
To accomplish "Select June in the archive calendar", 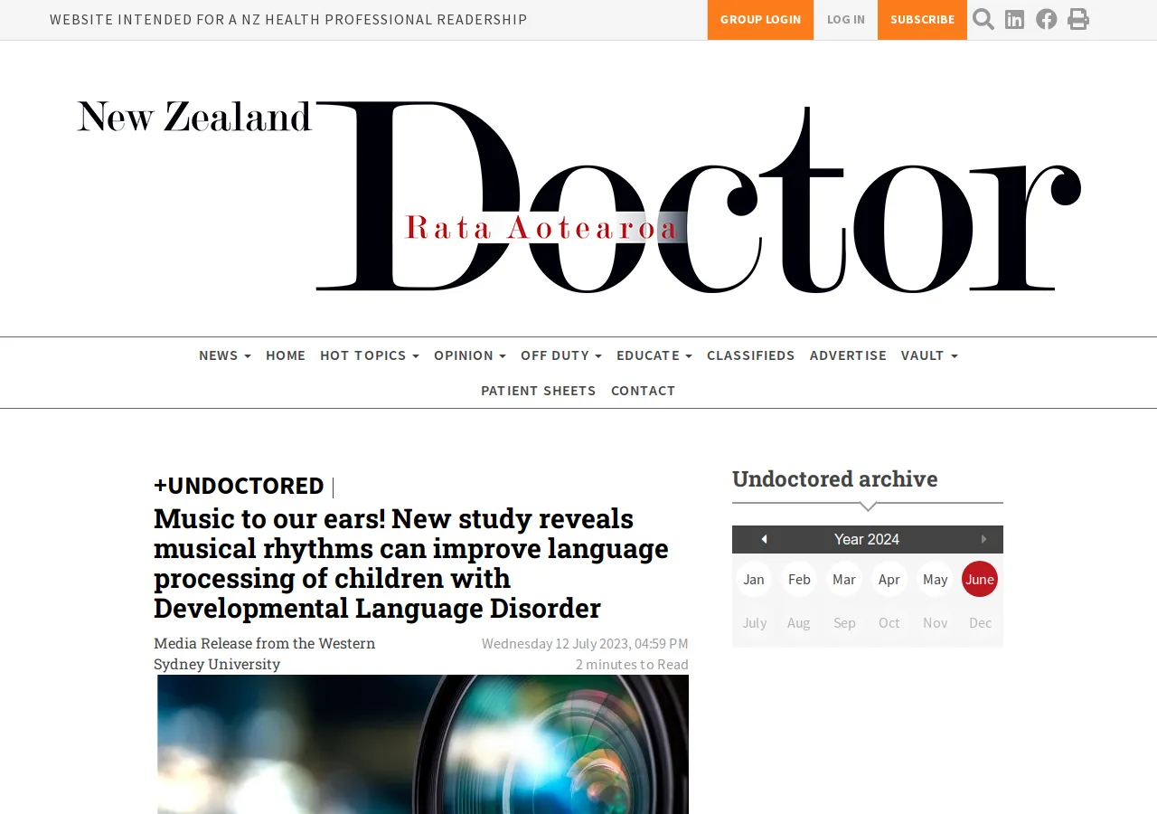I will [979, 579].
